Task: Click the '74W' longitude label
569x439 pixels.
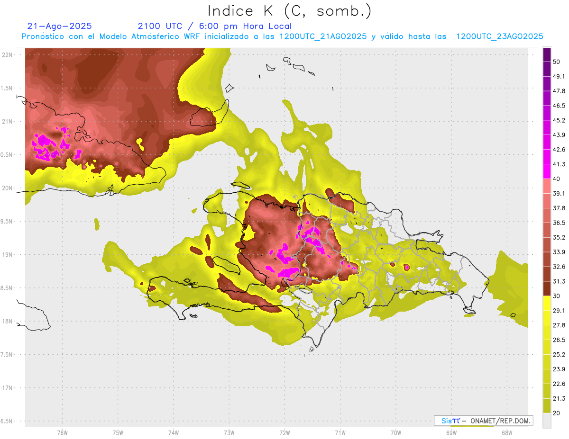Action: coord(174,433)
